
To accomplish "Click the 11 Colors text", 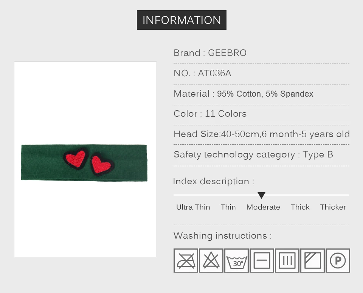I will coord(226,114).
